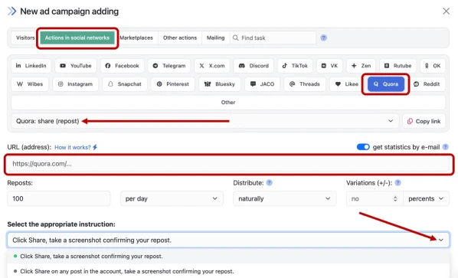Pick the Snapchat network button
The width and height of the screenshot is (458, 278).
click(x=125, y=84)
